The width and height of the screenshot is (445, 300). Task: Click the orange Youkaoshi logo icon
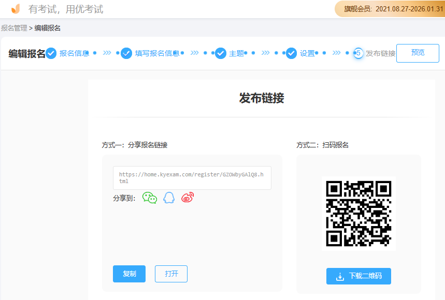[16, 9]
